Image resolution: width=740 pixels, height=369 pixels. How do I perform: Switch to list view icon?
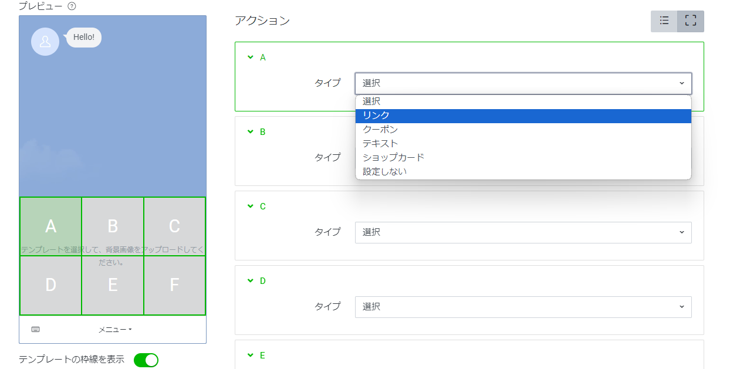(x=664, y=21)
